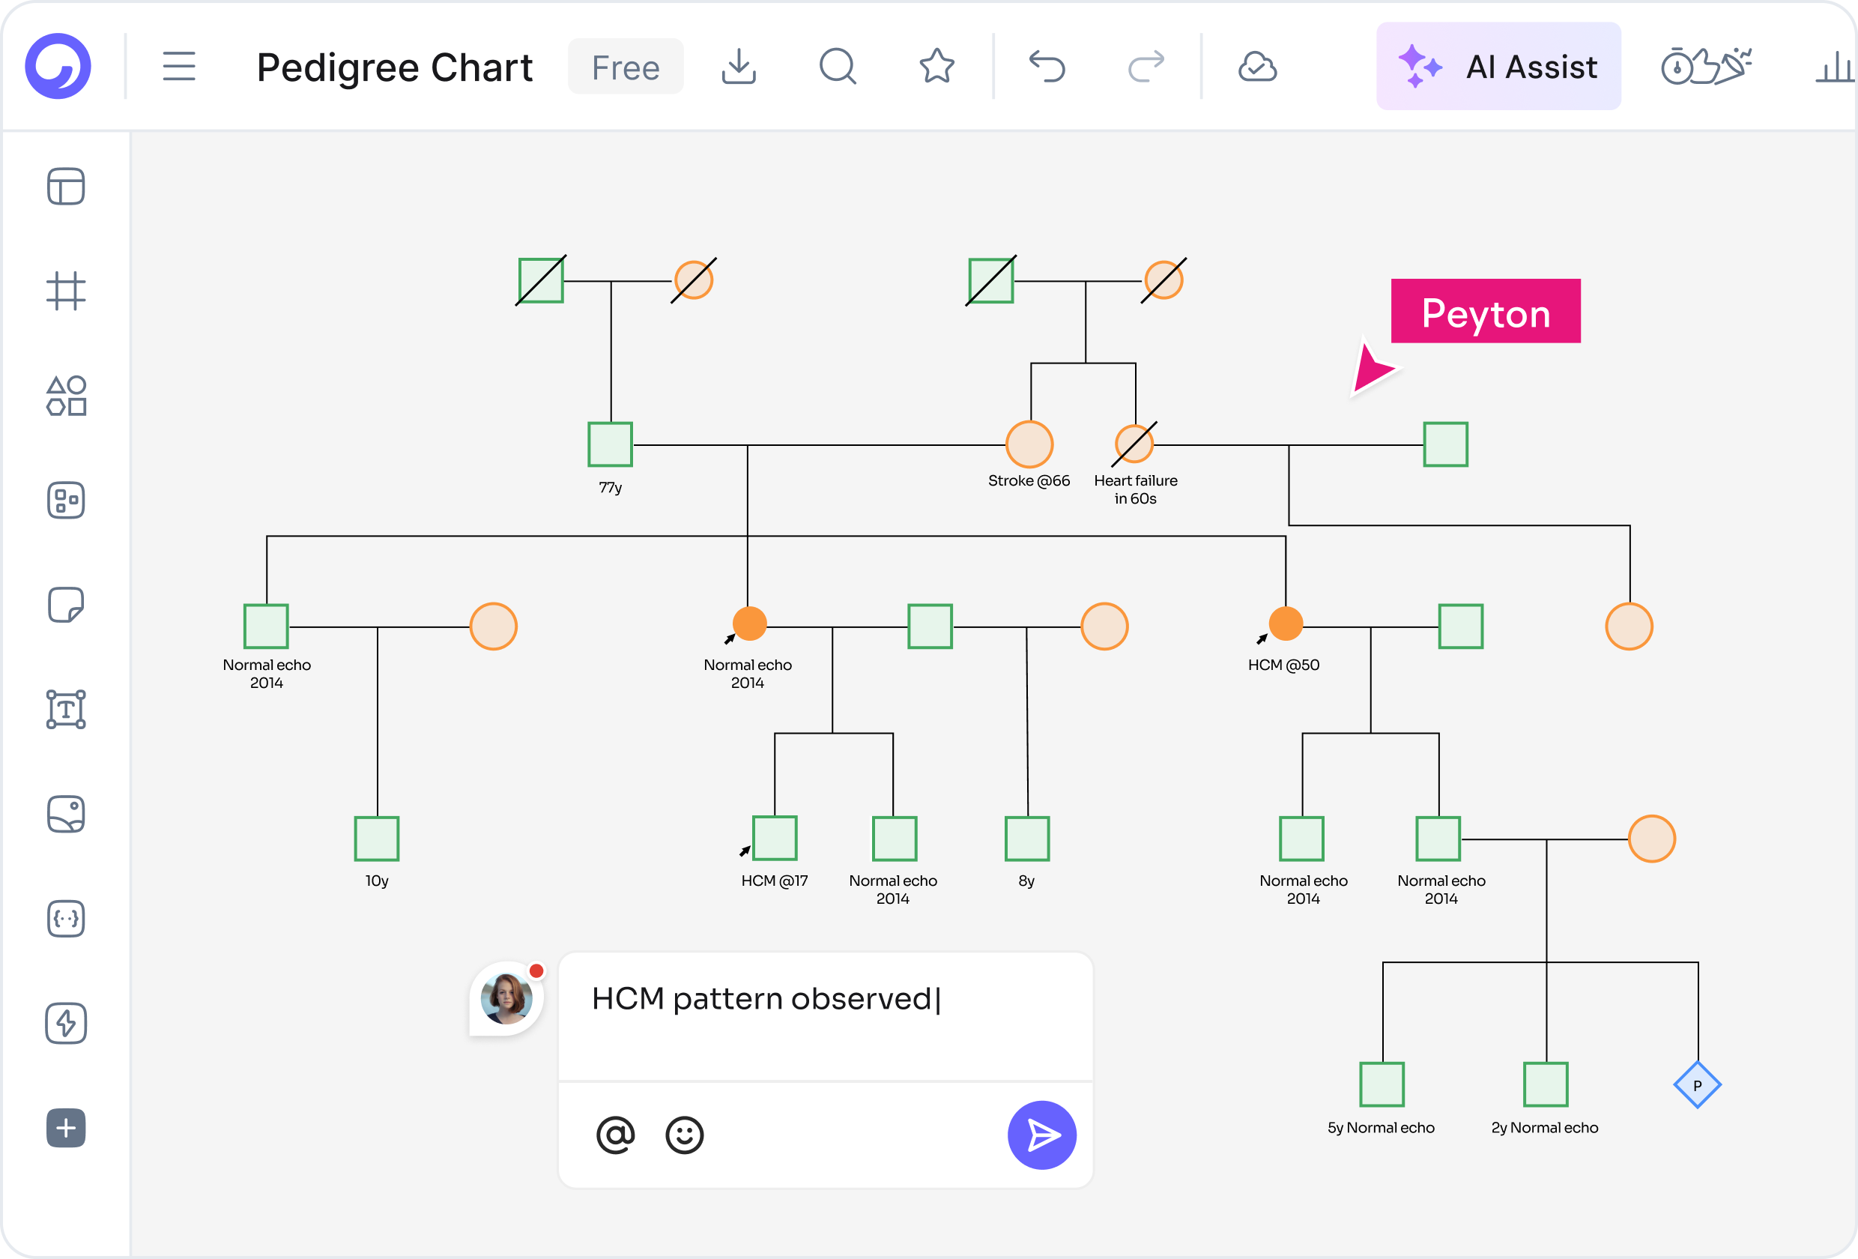
Task: Select the frame grid tool
Action: [67, 292]
